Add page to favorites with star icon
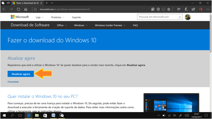Image resolution: width=212 pixels, height=119 pixels. [x=169, y=9]
